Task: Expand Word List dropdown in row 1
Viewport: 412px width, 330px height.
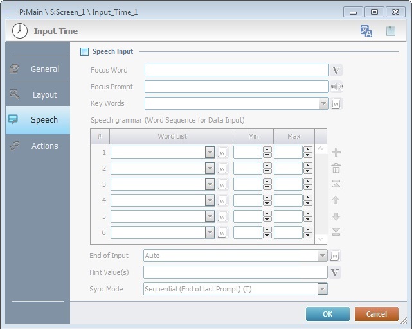Action: [x=210, y=153]
